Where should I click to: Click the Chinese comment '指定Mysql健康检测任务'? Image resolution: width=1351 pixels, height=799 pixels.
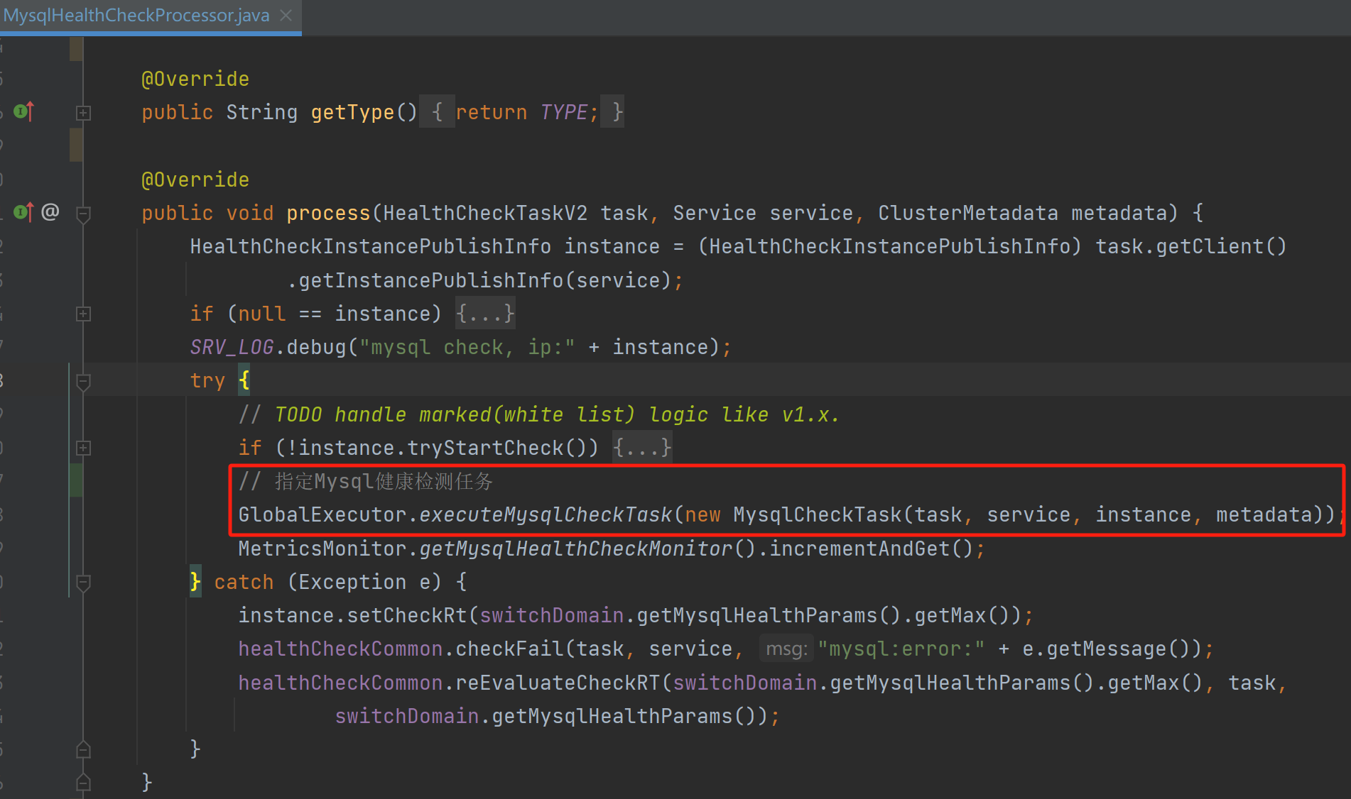click(x=365, y=481)
